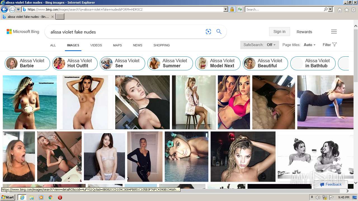Open Favorites via the star icon
This screenshot has height=201, width=358.
(x=347, y=10)
